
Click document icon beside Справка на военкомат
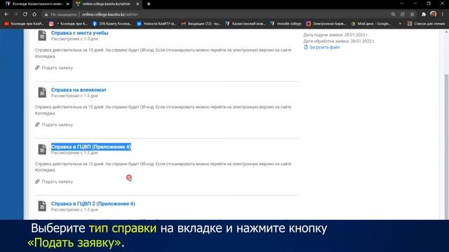42,92
